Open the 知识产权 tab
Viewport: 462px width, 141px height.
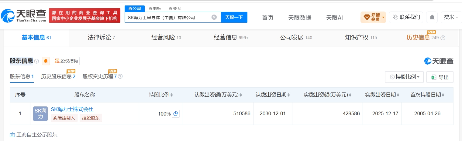tap(361, 38)
